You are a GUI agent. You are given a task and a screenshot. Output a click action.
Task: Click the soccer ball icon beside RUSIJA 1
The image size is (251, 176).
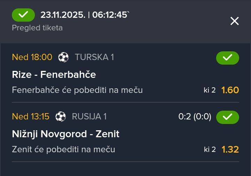tap(61, 117)
